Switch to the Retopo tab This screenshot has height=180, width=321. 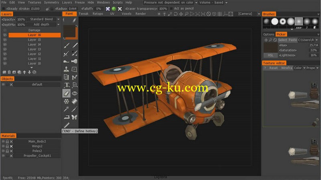pos(98,14)
